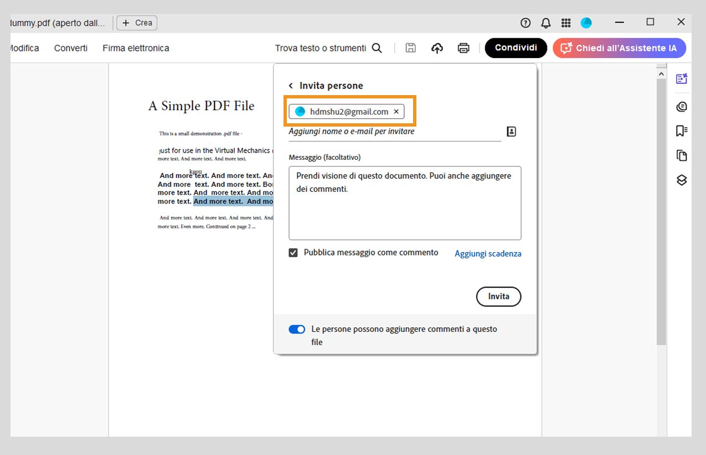This screenshot has height=455, width=706.
Task: Open the notifications bell
Action: click(x=545, y=23)
